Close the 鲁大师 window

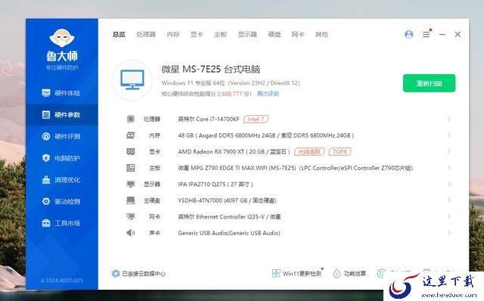[x=458, y=35]
